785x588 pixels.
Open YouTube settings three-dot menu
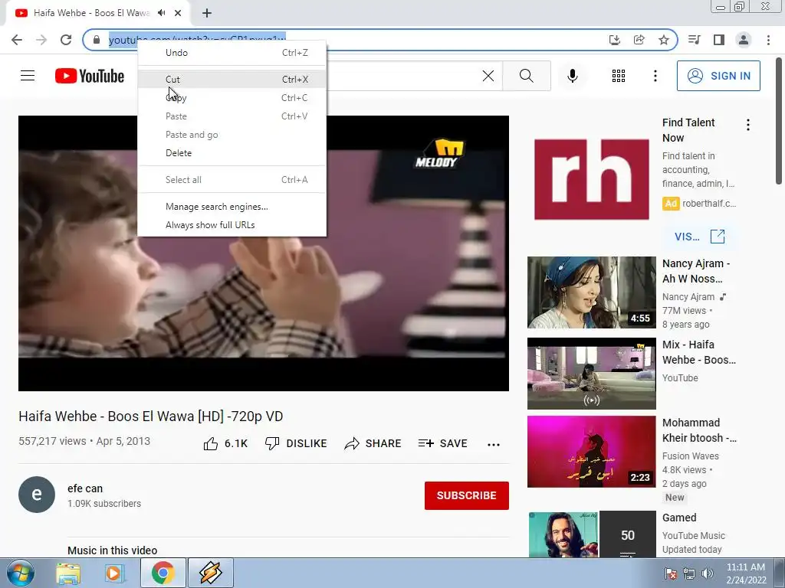pos(655,76)
